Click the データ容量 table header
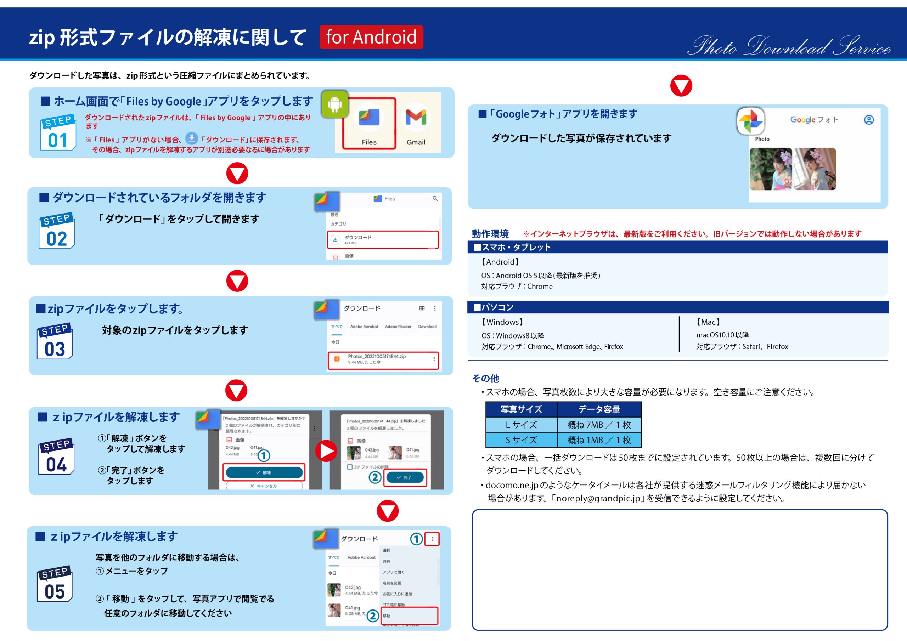 pyautogui.click(x=599, y=409)
